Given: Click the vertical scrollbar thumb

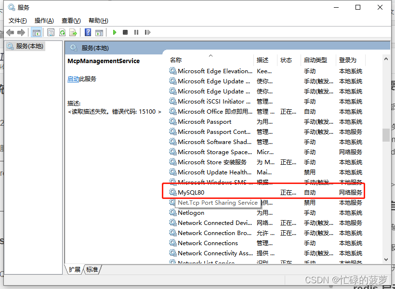Looking at the screenshot, I should tap(386, 135).
